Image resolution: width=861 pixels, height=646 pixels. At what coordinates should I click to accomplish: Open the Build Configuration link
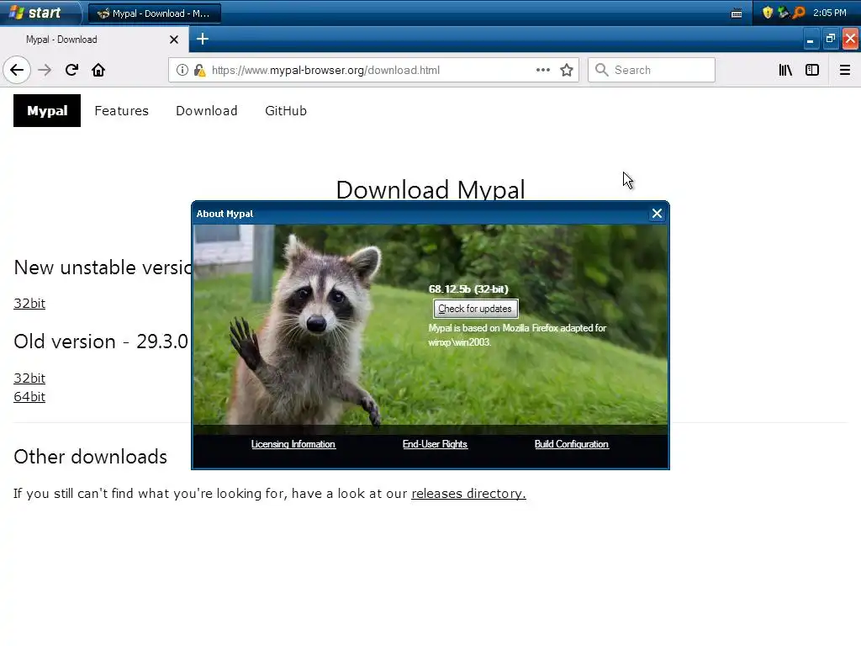tap(572, 444)
